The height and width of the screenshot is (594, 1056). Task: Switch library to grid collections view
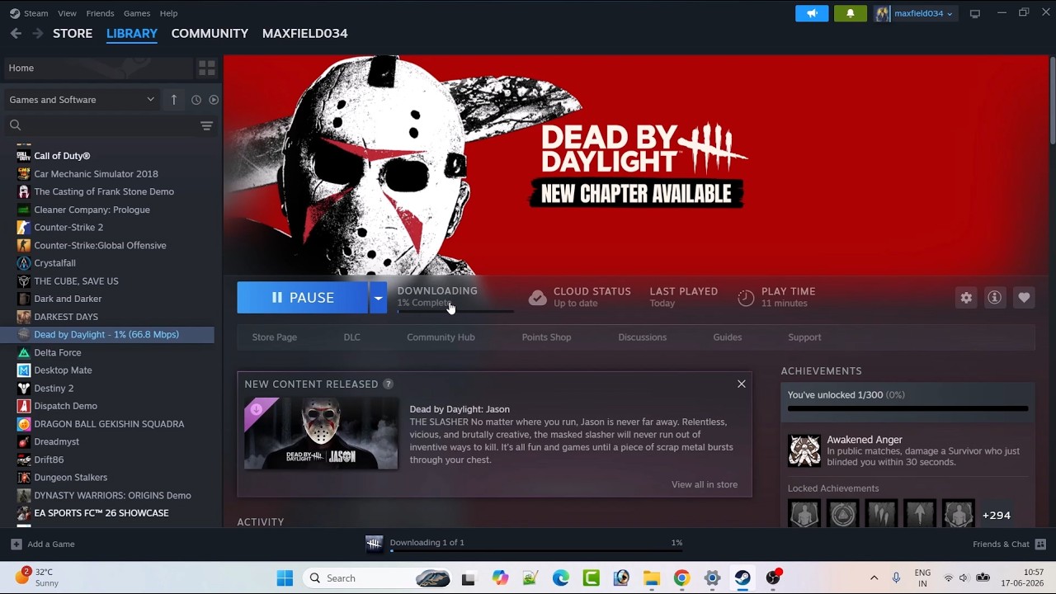(x=206, y=68)
